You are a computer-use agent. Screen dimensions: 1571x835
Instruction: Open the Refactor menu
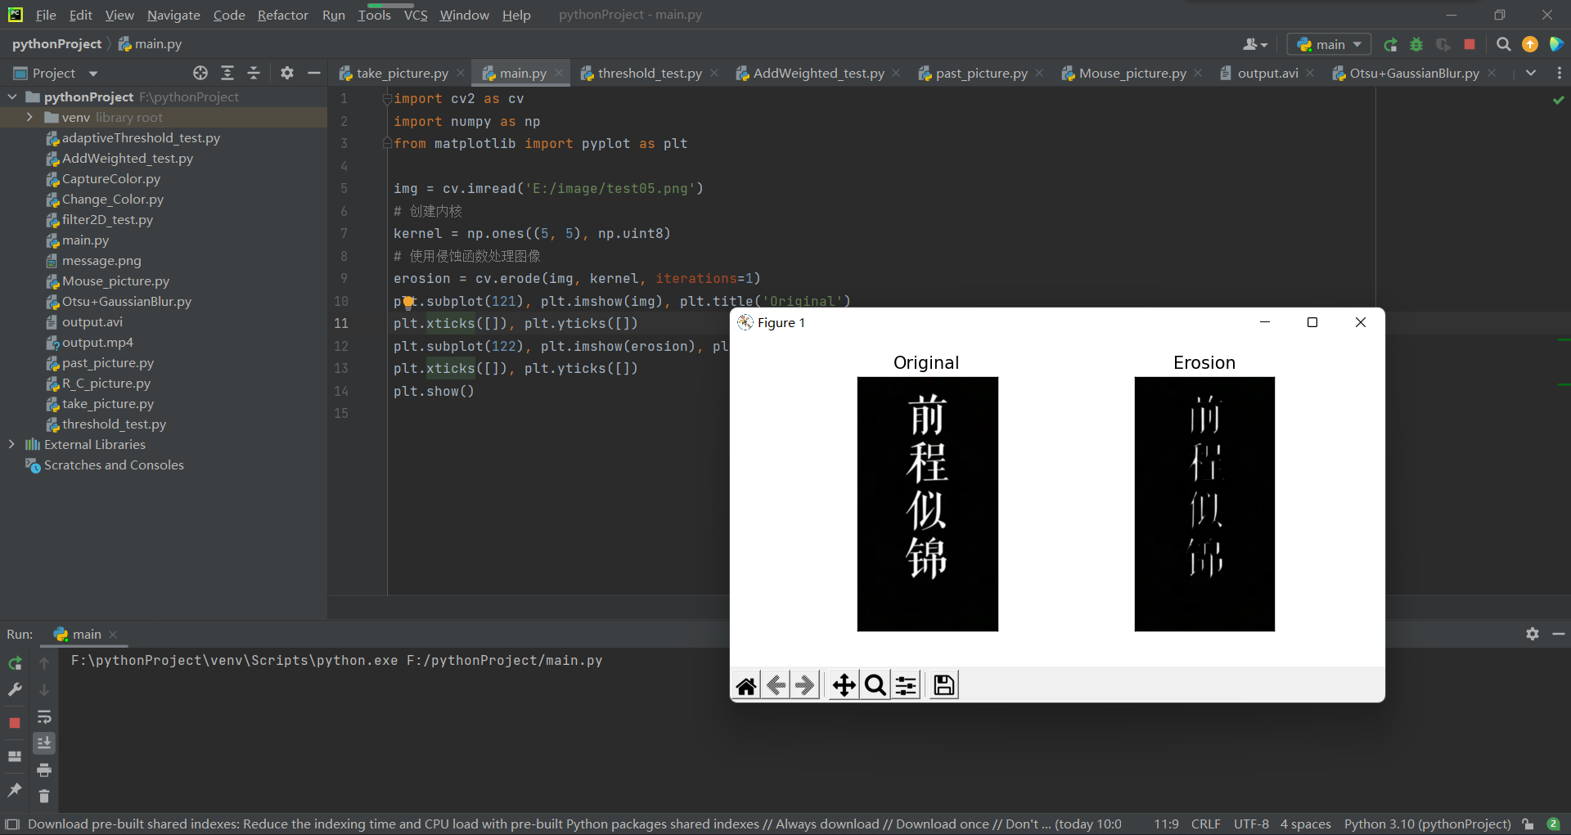[x=282, y=15]
